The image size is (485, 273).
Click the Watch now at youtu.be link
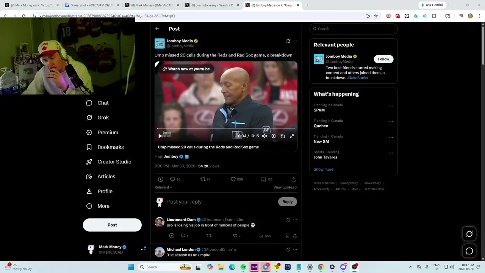point(186,69)
